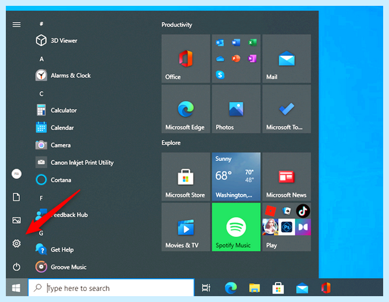This screenshot has width=389, height=302.
Task: Open the Microsoft News tile
Action: point(287,177)
